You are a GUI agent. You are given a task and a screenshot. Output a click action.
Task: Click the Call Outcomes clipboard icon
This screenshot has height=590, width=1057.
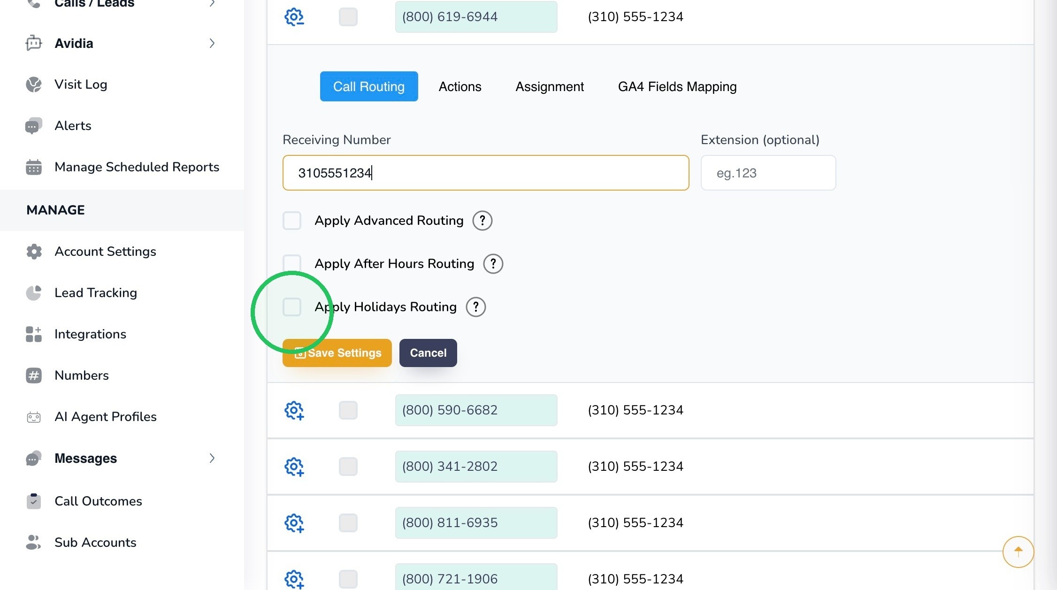pos(34,501)
